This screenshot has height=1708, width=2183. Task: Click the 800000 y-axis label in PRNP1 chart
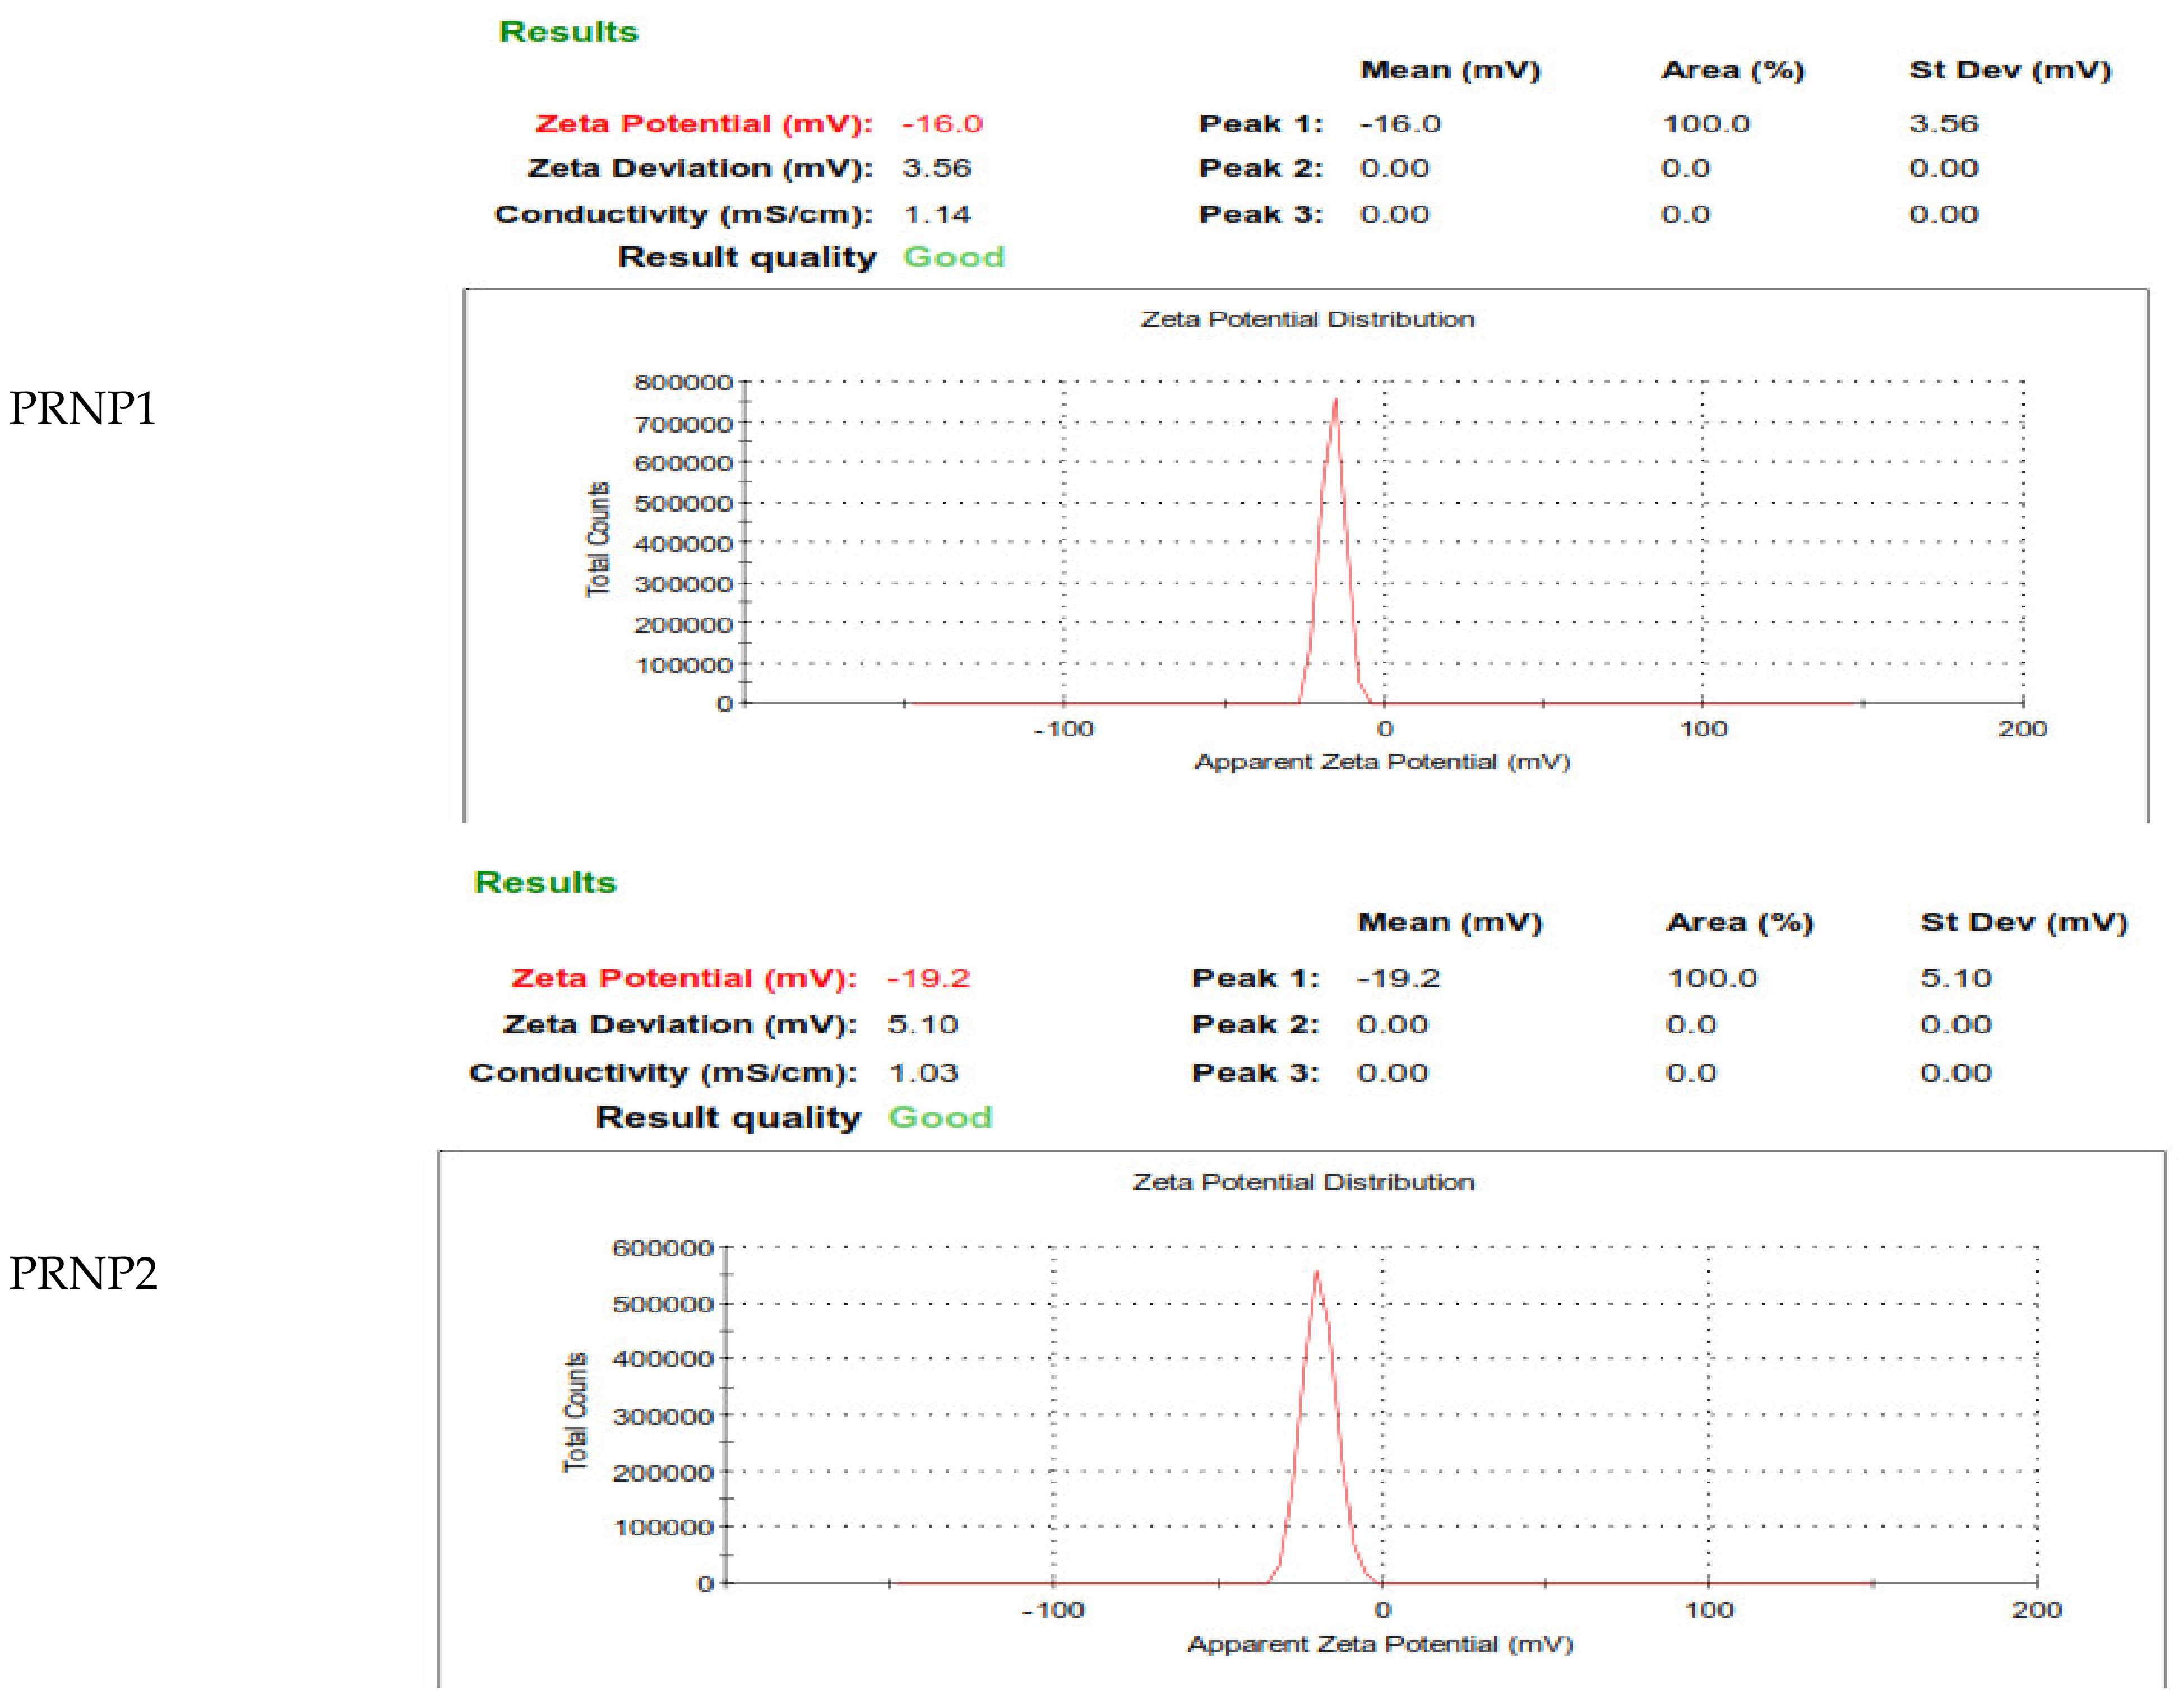click(683, 382)
